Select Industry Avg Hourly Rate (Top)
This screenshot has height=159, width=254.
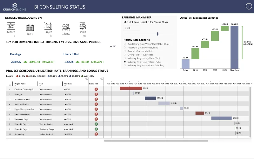click(x=125, y=58)
